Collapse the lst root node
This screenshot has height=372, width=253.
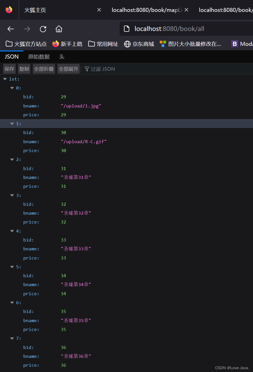click(x=5, y=79)
